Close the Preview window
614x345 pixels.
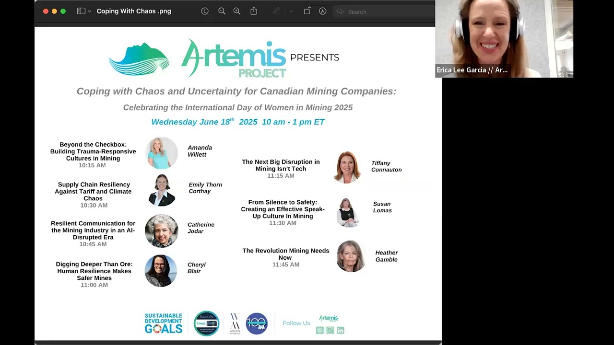(46, 11)
